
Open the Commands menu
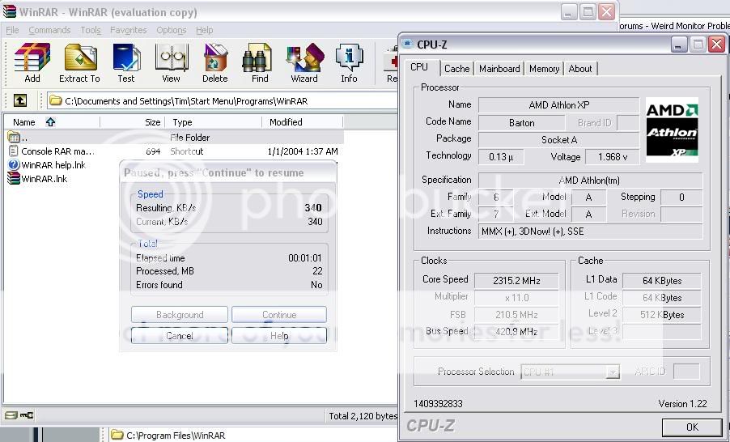click(49, 30)
